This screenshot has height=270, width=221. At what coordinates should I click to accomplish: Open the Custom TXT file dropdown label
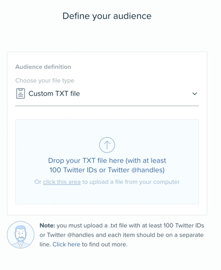tap(54, 93)
